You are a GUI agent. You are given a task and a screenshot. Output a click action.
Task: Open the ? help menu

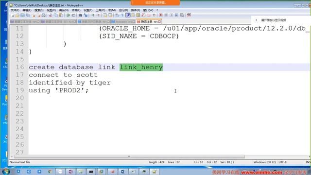(157, 10)
